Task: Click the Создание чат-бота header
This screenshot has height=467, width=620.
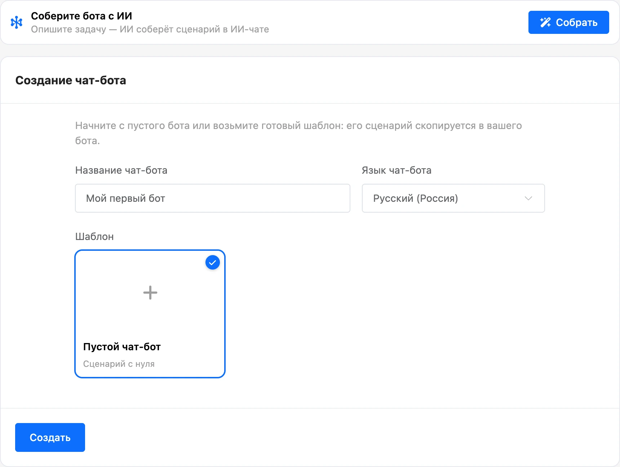Action: [x=71, y=80]
